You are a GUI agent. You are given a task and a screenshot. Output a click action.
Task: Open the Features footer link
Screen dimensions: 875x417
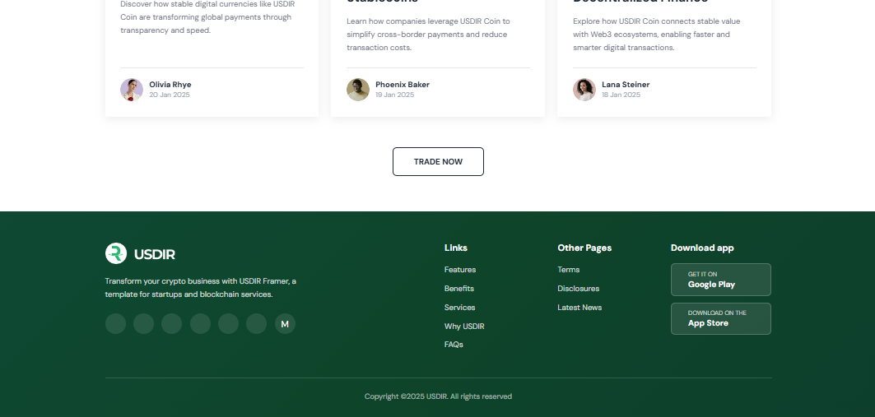(x=459, y=270)
